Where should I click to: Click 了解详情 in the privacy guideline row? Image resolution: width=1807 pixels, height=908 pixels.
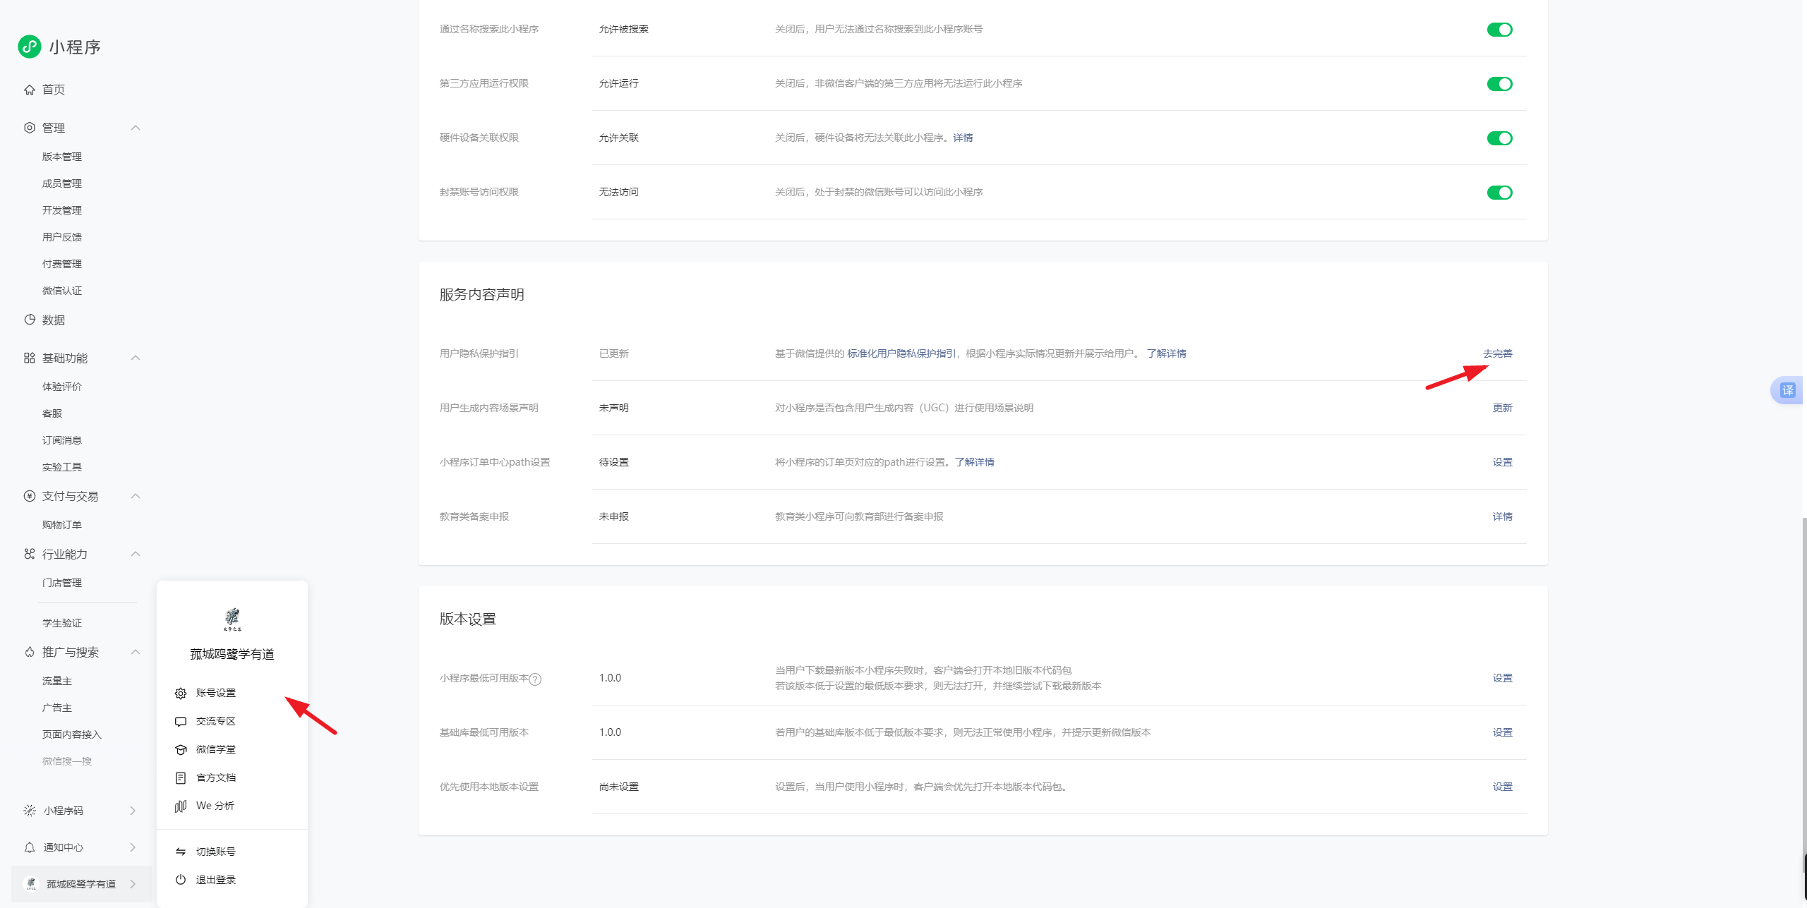coord(1167,353)
